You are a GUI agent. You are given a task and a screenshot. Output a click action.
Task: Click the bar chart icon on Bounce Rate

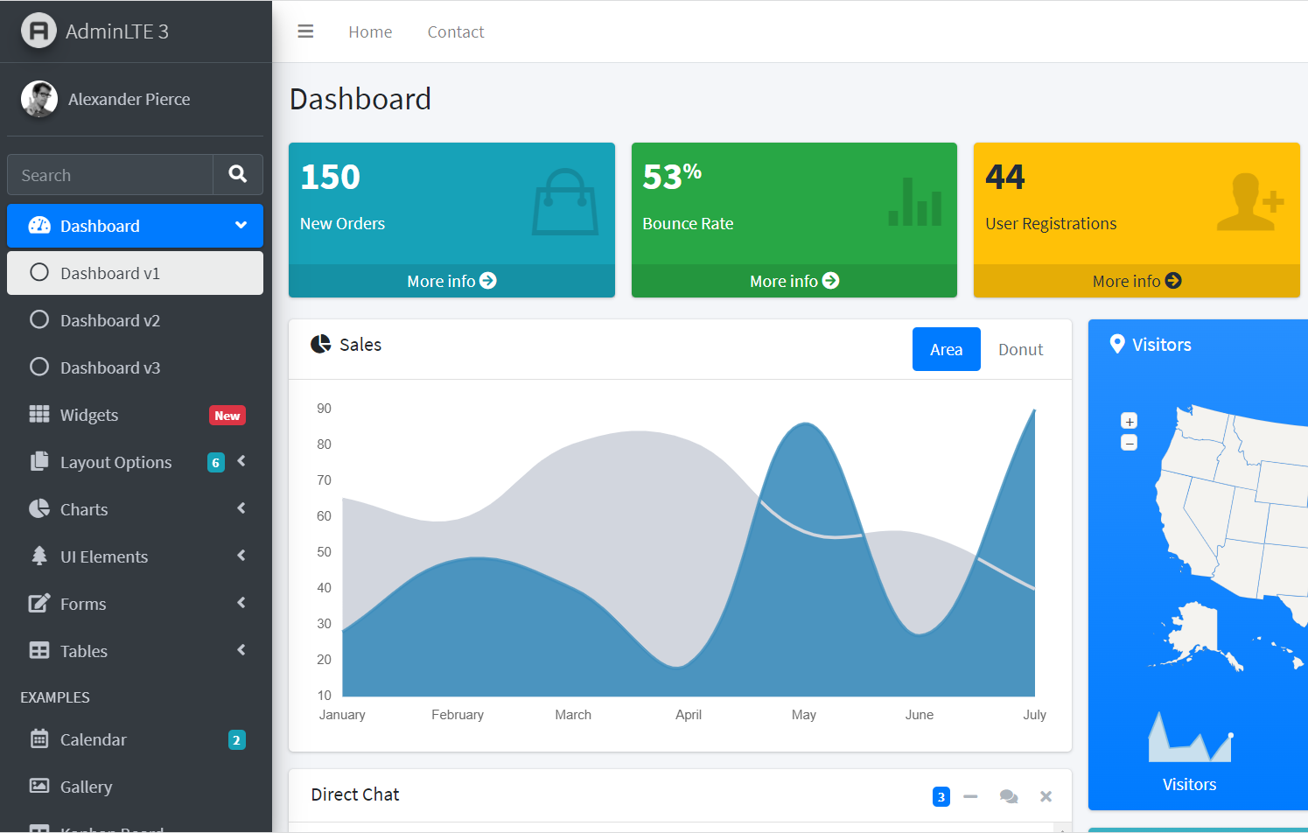(915, 201)
